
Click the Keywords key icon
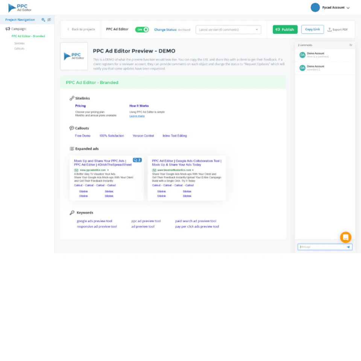72,212
